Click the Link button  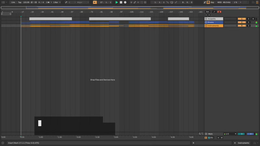tap(13, 2)
